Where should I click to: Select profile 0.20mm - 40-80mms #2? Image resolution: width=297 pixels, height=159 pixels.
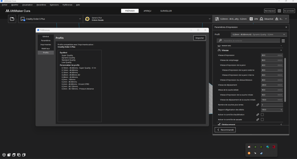pyautogui.click(x=71, y=75)
